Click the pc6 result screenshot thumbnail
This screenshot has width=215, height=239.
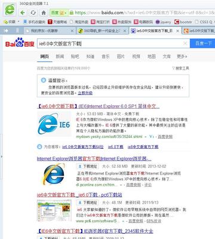pos(54,210)
